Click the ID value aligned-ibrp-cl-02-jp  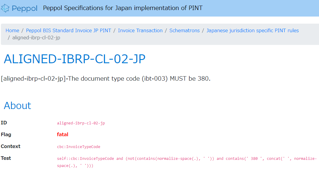pyautogui.click(x=81, y=123)
